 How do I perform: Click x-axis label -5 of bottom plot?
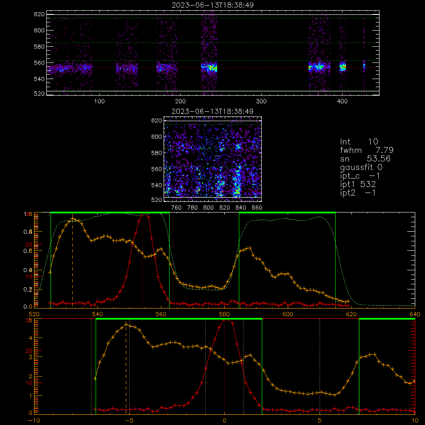pos(129,421)
